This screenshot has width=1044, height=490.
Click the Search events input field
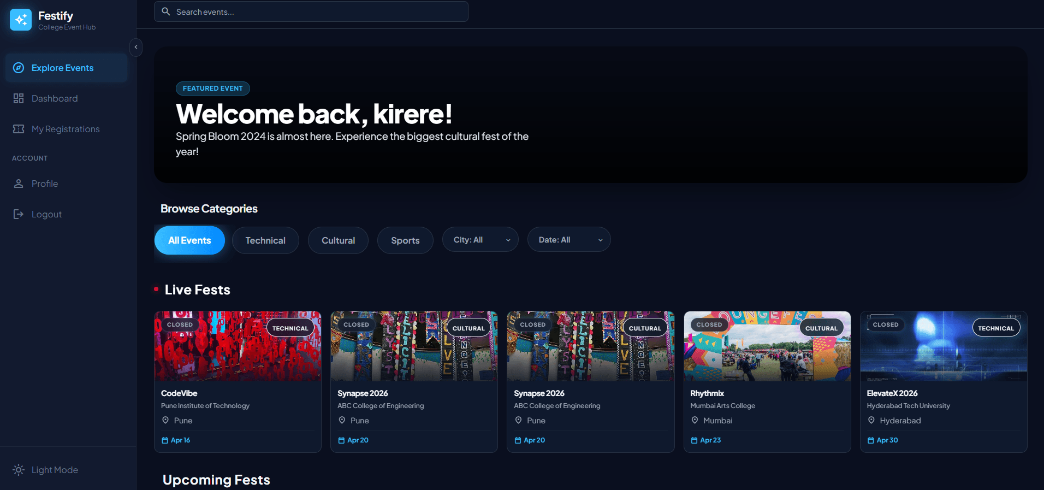[311, 11]
